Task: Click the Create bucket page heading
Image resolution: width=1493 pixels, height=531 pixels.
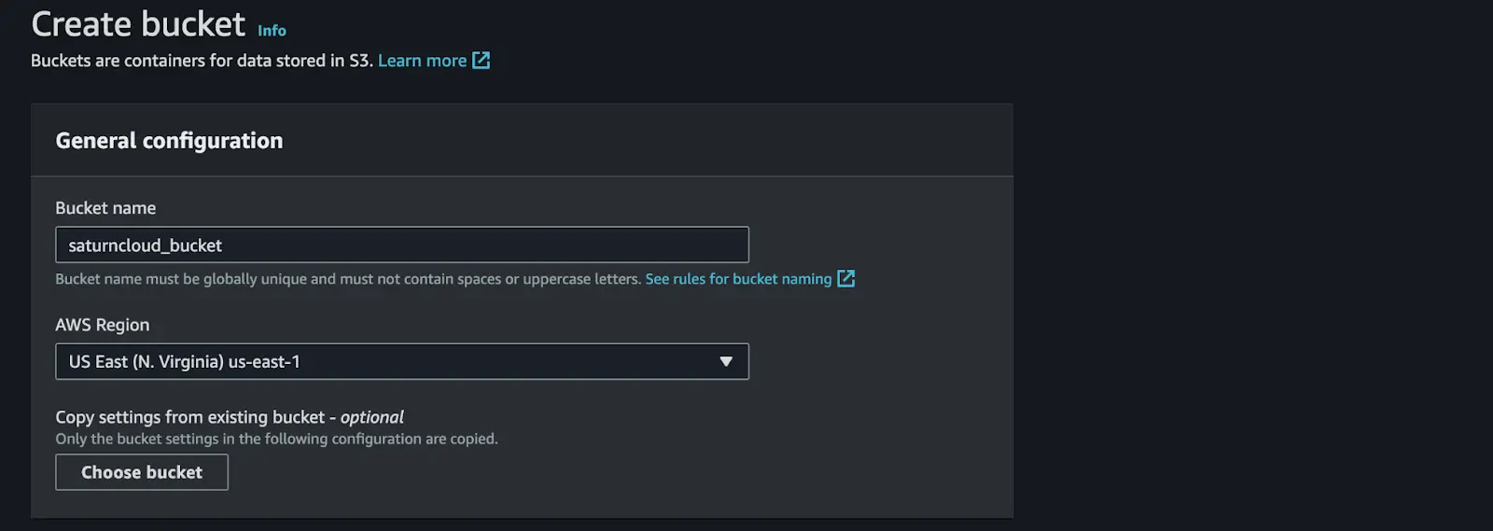Action: (138, 24)
